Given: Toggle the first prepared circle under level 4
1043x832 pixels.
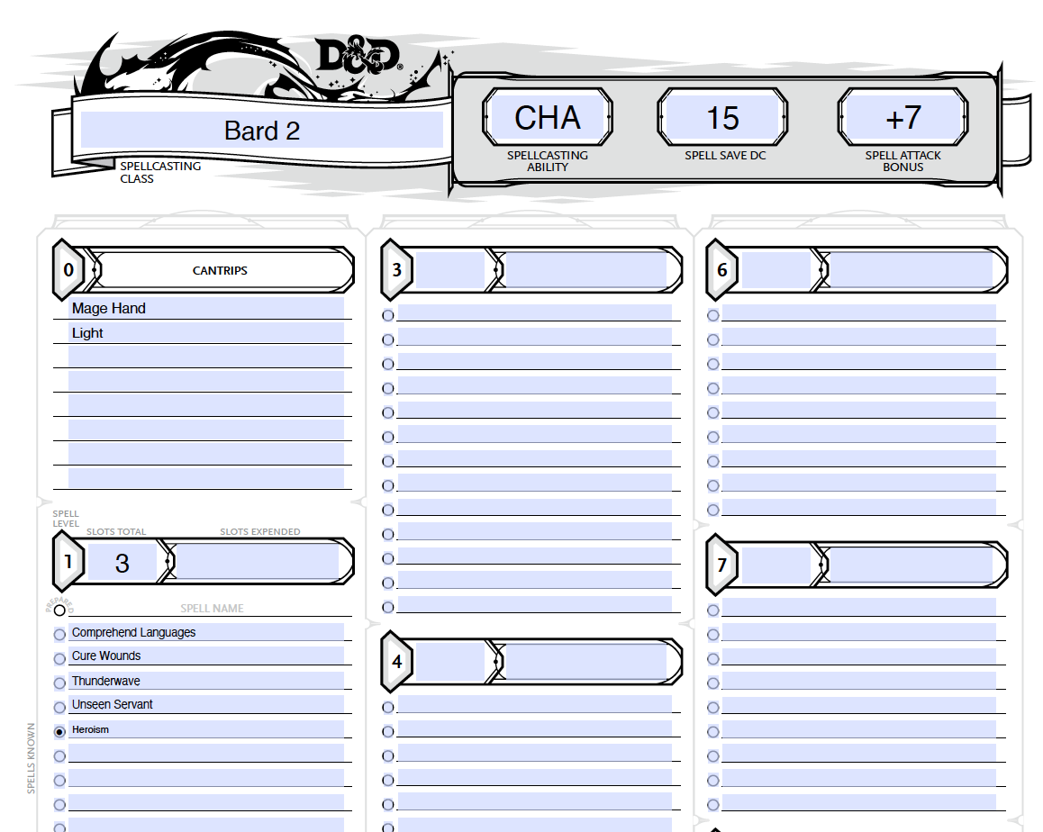Looking at the screenshot, I should point(388,708).
